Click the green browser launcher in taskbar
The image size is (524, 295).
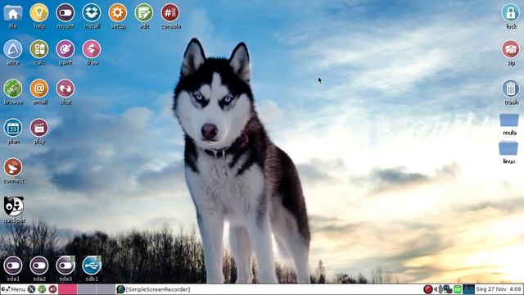pos(42,289)
